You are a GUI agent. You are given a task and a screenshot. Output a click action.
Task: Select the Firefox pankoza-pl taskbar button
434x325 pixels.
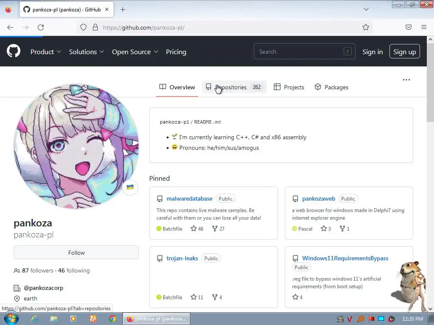pos(156,319)
